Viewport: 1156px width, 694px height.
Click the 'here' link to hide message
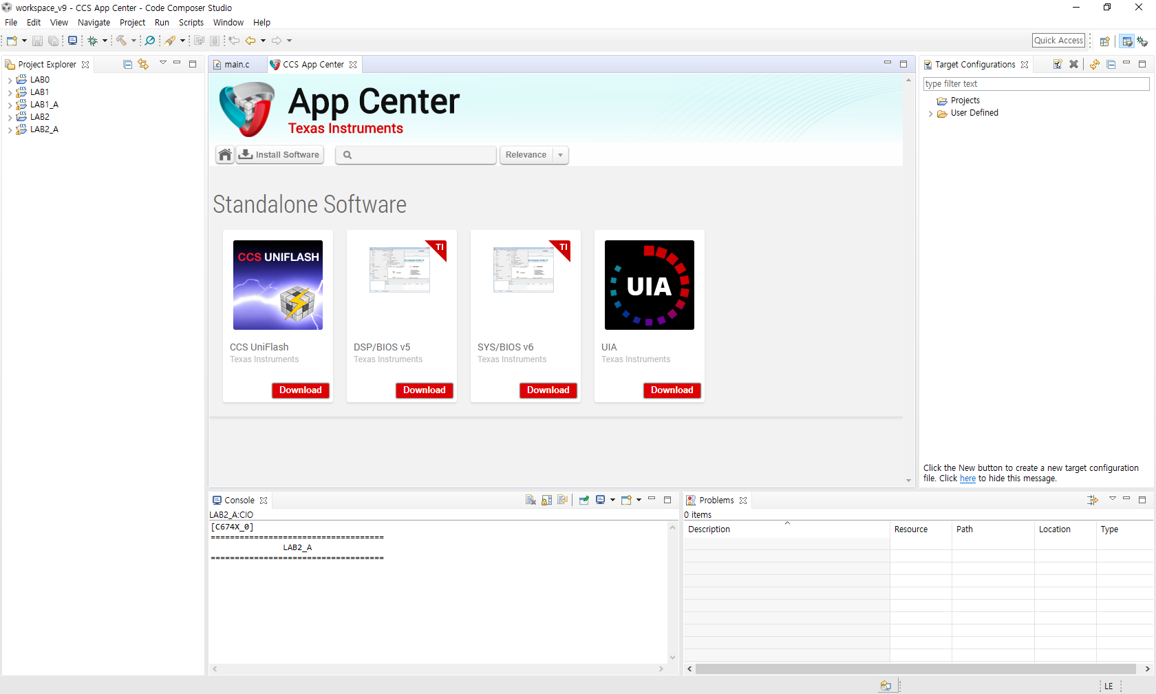967,479
